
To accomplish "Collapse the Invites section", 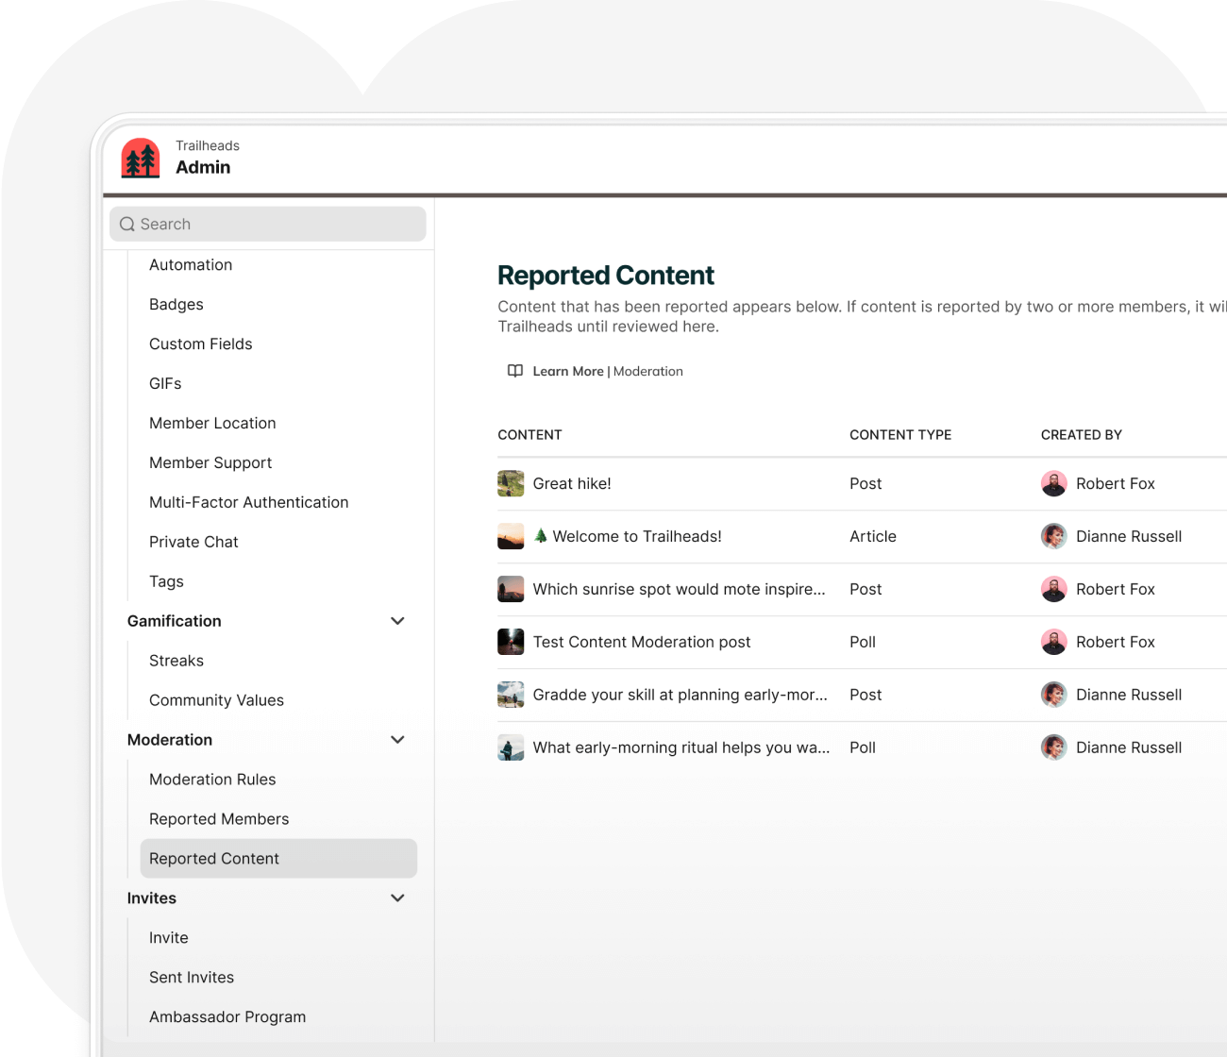I will coord(397,898).
